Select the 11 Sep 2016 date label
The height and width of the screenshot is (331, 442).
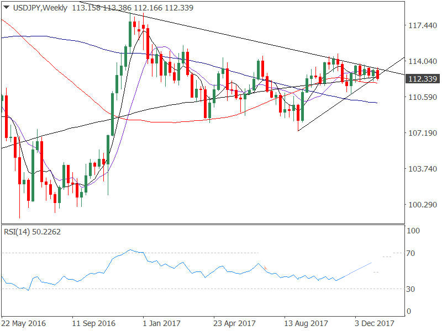93,323
